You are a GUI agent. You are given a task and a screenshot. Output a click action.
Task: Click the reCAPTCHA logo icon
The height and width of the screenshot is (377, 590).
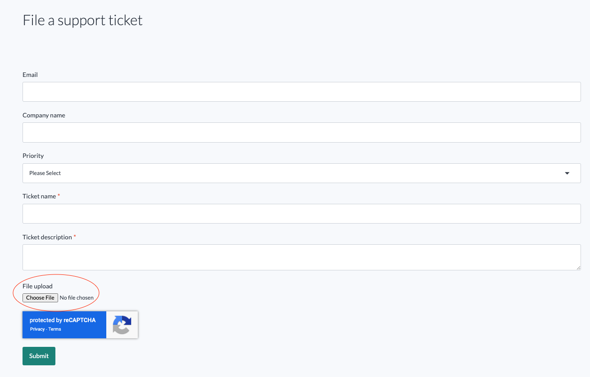pyautogui.click(x=122, y=324)
